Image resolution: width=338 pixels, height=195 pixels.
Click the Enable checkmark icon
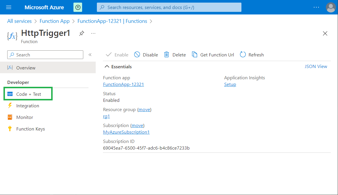(109, 55)
